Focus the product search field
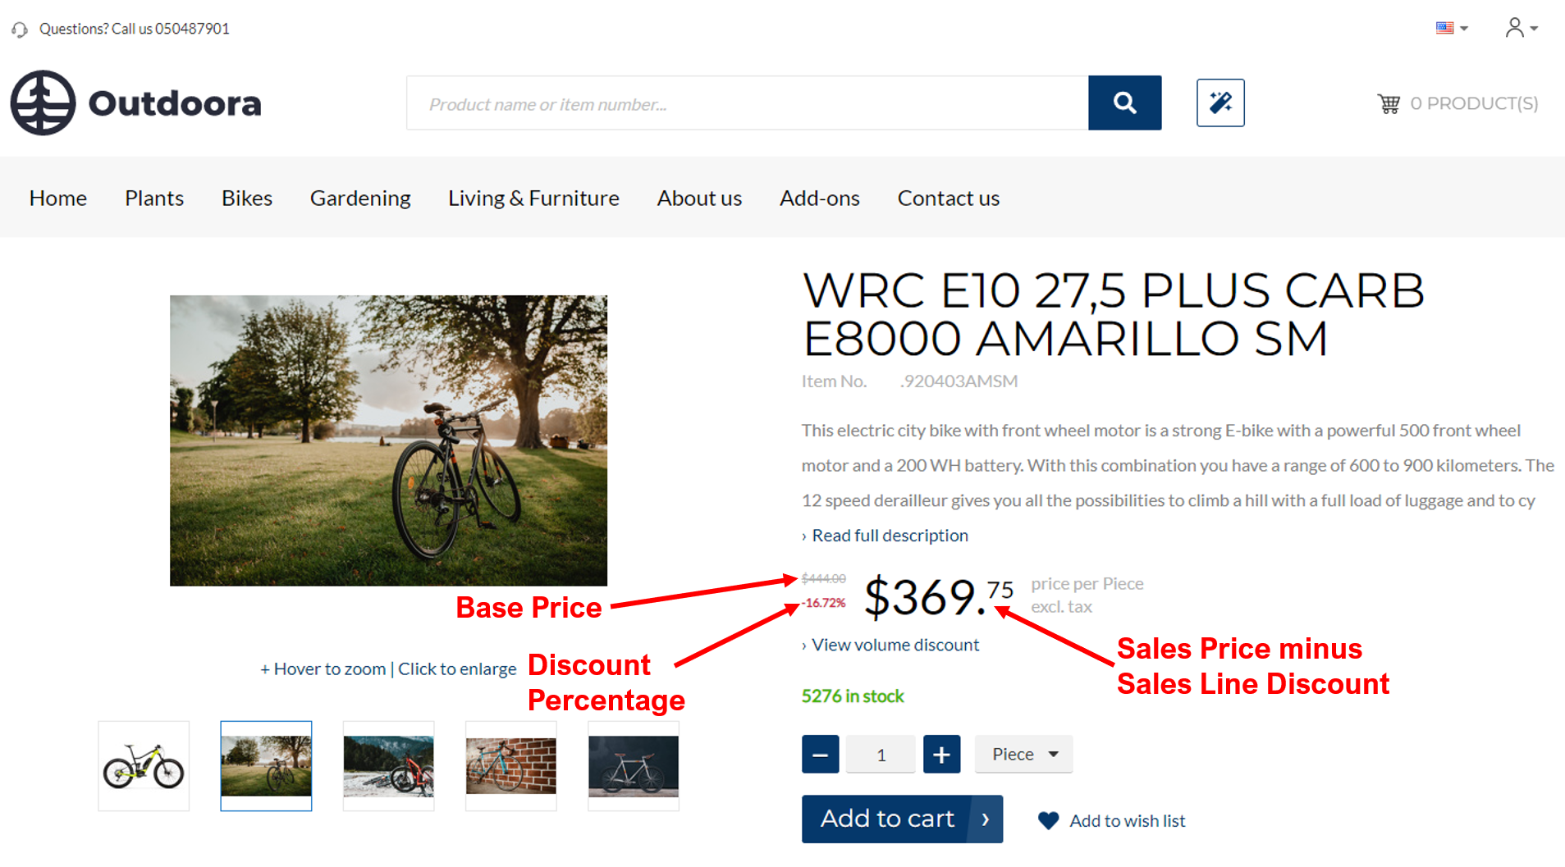This screenshot has width=1565, height=867. point(748,103)
